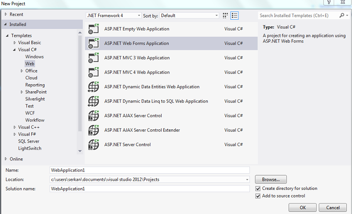Switch to small icons view
Screen dimensions: 352x214
[225, 15]
